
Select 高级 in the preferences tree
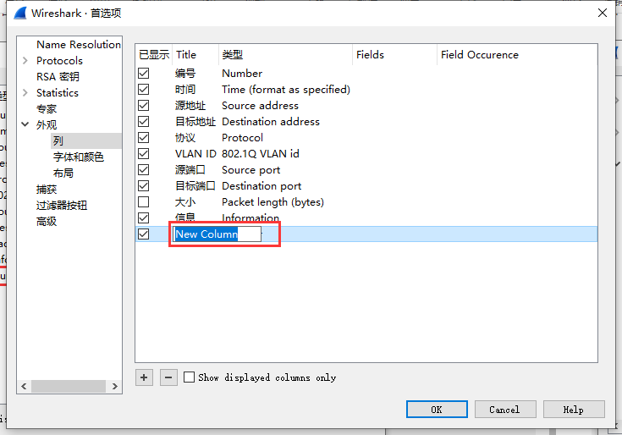tap(47, 221)
